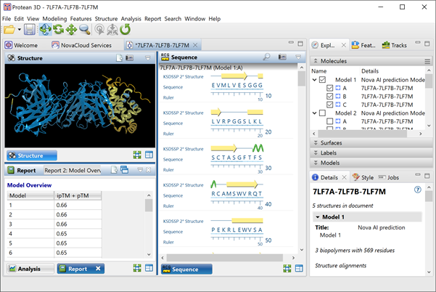The image size is (436, 292).
Task: Select the Structure view button
Action: pos(32,155)
